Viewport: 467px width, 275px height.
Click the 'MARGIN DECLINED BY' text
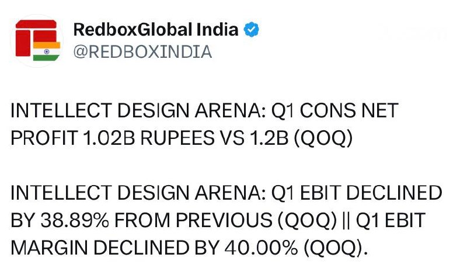pos(115,248)
